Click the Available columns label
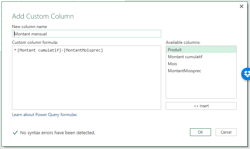 183,42
